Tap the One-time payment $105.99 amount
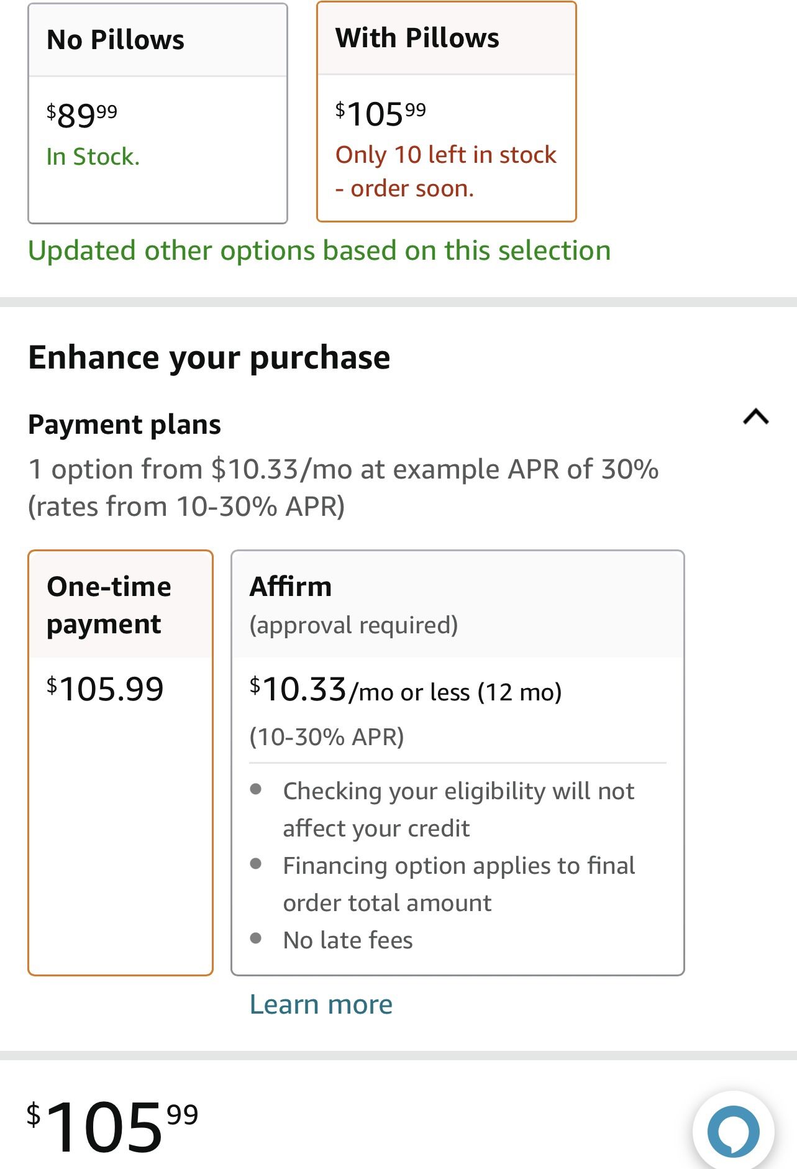797x1169 pixels. 106,689
